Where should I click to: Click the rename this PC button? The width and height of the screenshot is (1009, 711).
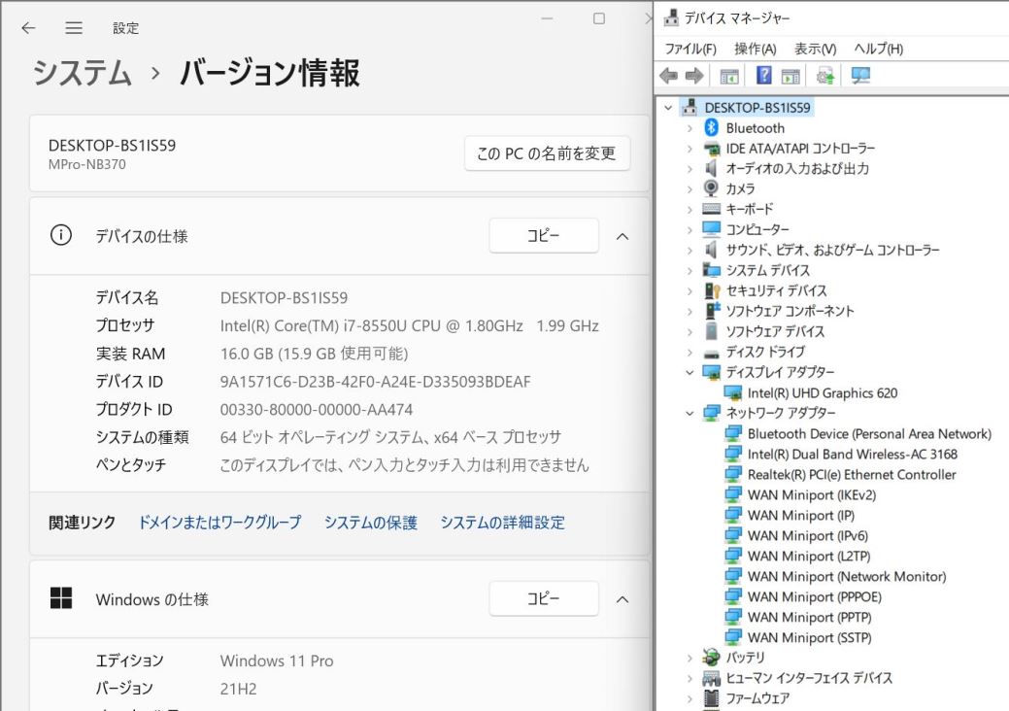coord(547,153)
